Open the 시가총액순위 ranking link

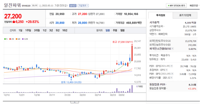[x=157, y=26]
